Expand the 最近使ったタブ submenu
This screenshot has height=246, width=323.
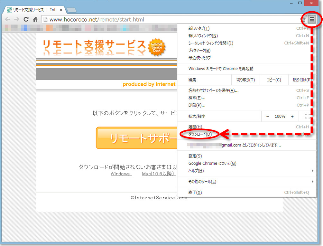tap(246, 58)
